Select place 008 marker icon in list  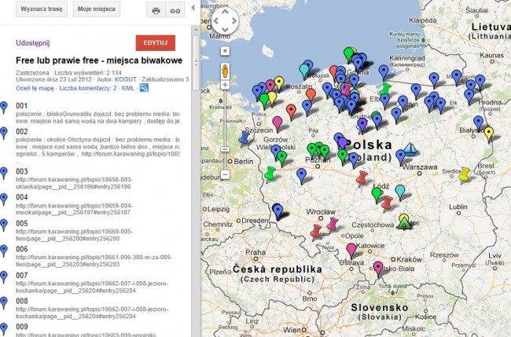(4, 302)
